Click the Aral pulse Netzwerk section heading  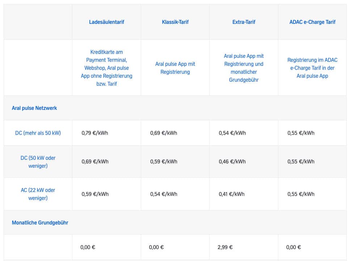(x=34, y=108)
